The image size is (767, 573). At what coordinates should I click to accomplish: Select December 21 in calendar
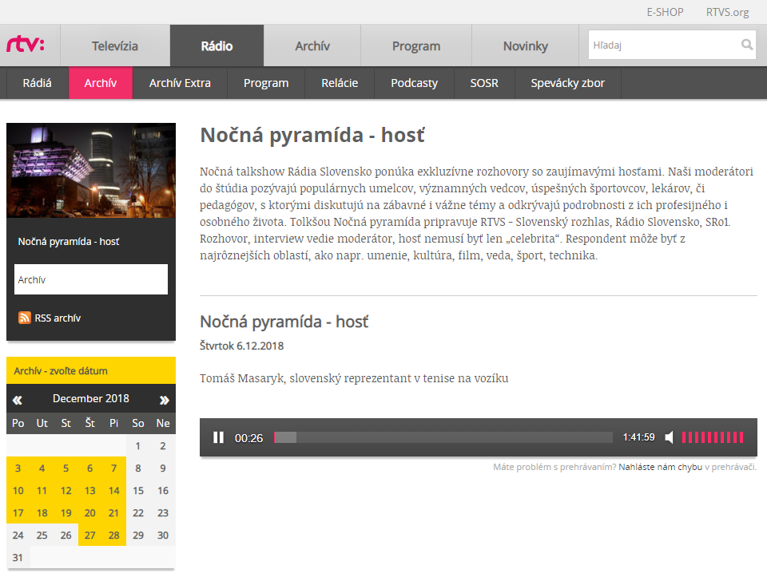point(114,513)
